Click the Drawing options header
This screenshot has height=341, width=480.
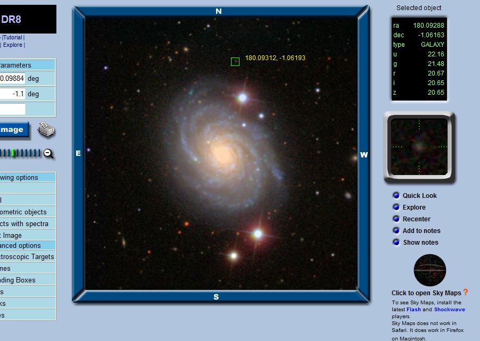[28, 177]
